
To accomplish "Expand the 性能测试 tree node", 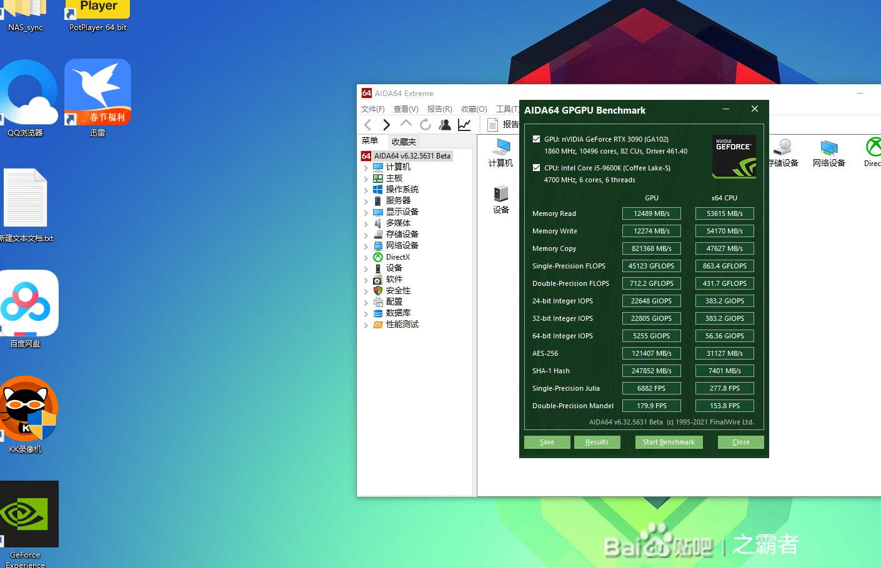I will 366,325.
